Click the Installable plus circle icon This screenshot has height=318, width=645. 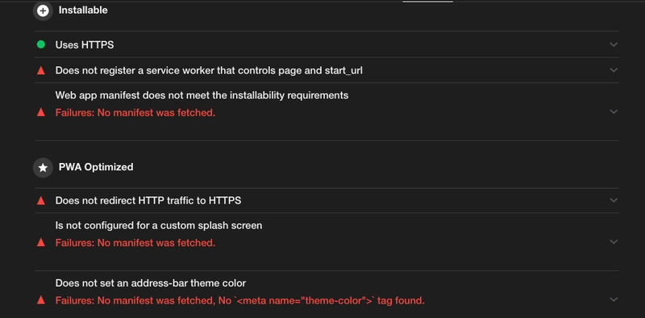point(43,10)
